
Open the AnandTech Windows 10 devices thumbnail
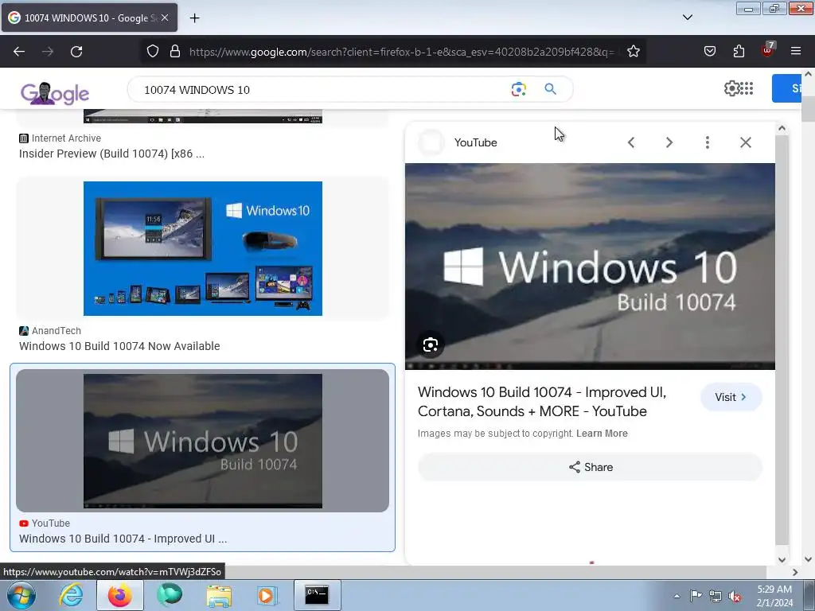203,248
